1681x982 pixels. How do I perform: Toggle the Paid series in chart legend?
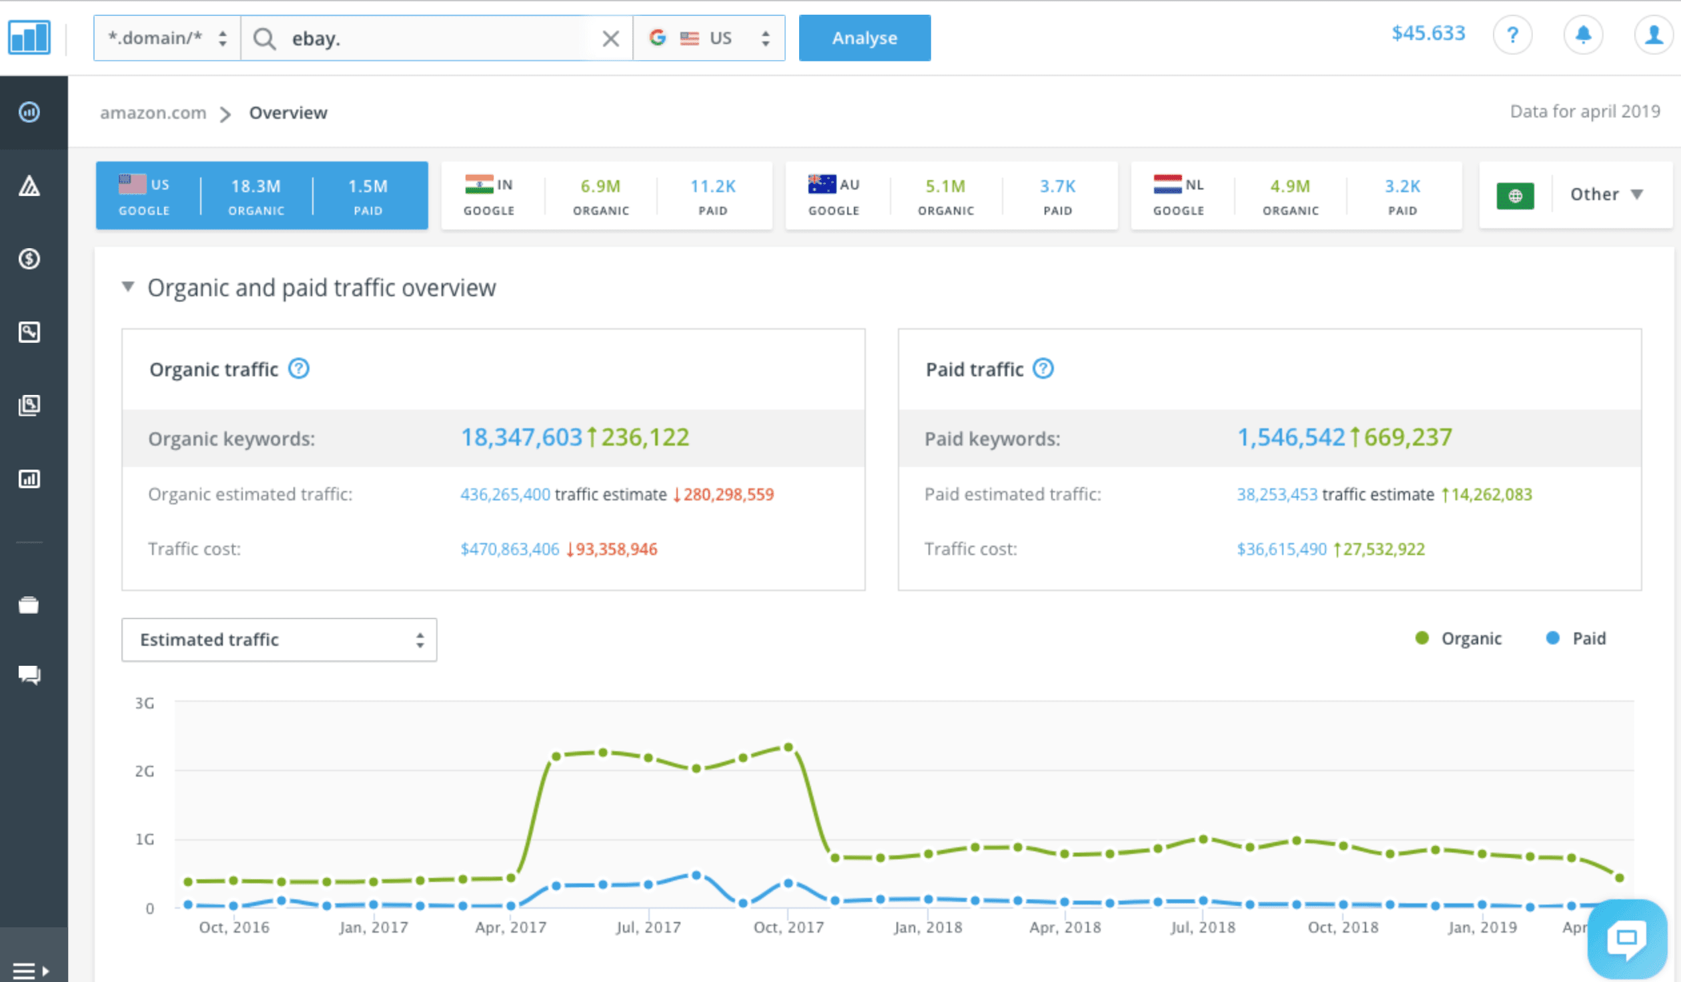pos(1576,638)
